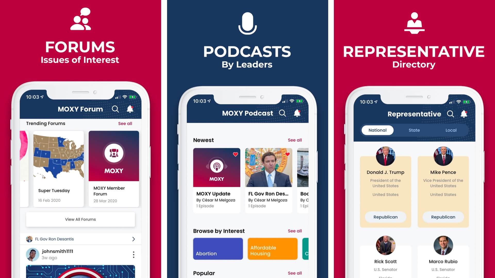
Task: Select the National tab in Representative directory
Action: pyautogui.click(x=377, y=130)
